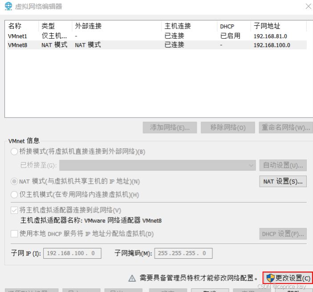Click 自动设置(U)... button
Image resolution: width=313 pixels, height=292 pixels.
click(x=283, y=165)
